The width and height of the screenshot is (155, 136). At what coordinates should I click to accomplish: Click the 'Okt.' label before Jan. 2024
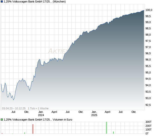pos(26,112)
